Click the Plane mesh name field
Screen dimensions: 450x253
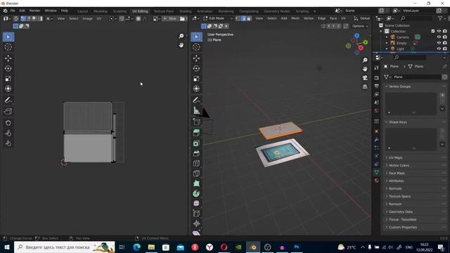tap(416, 77)
